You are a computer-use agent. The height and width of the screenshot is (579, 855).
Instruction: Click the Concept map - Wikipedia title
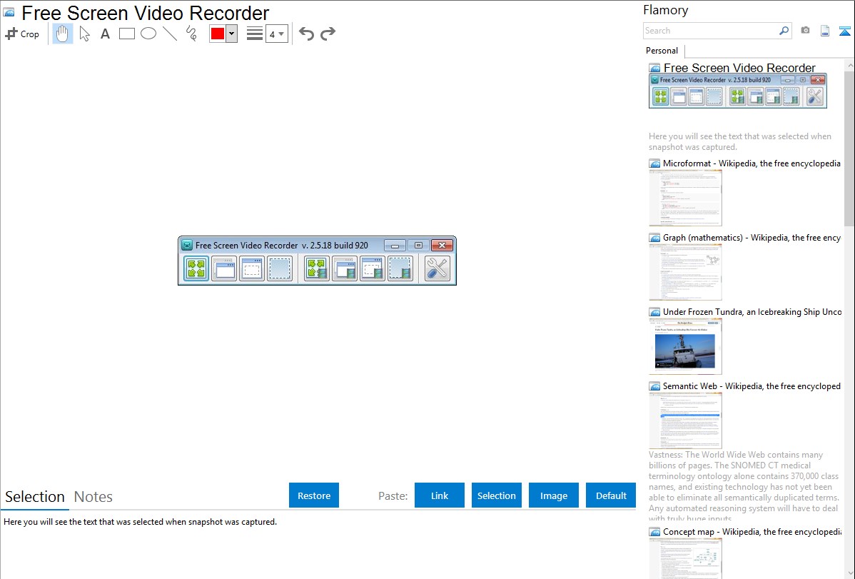[x=752, y=531]
